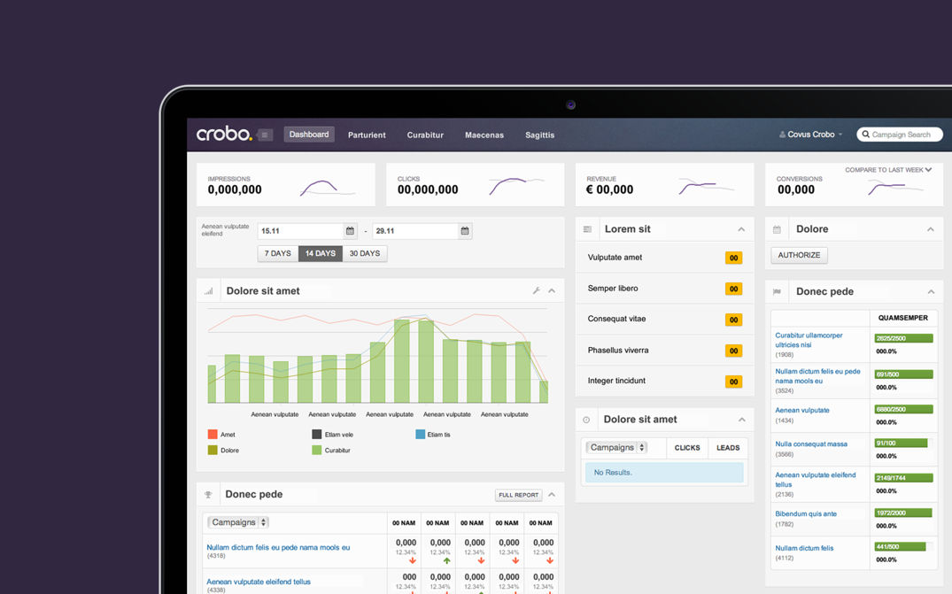Switch to the Curabitur tab
952x594 pixels.
[x=425, y=135]
